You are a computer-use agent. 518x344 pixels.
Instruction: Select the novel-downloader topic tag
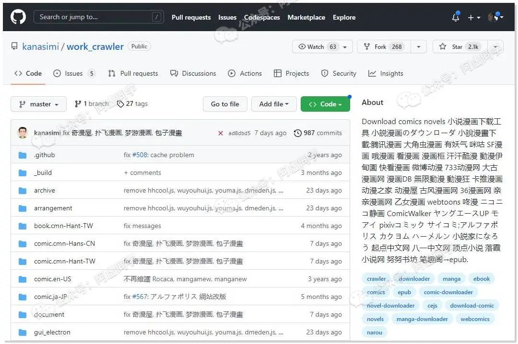[x=390, y=306]
